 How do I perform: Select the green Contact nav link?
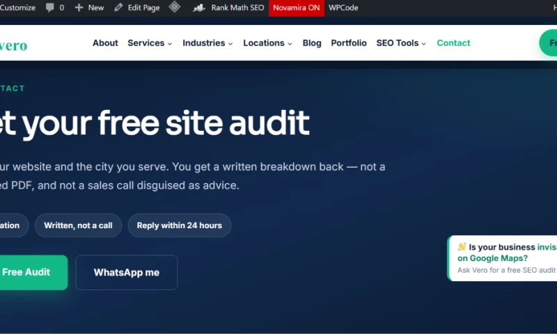pyautogui.click(x=453, y=43)
